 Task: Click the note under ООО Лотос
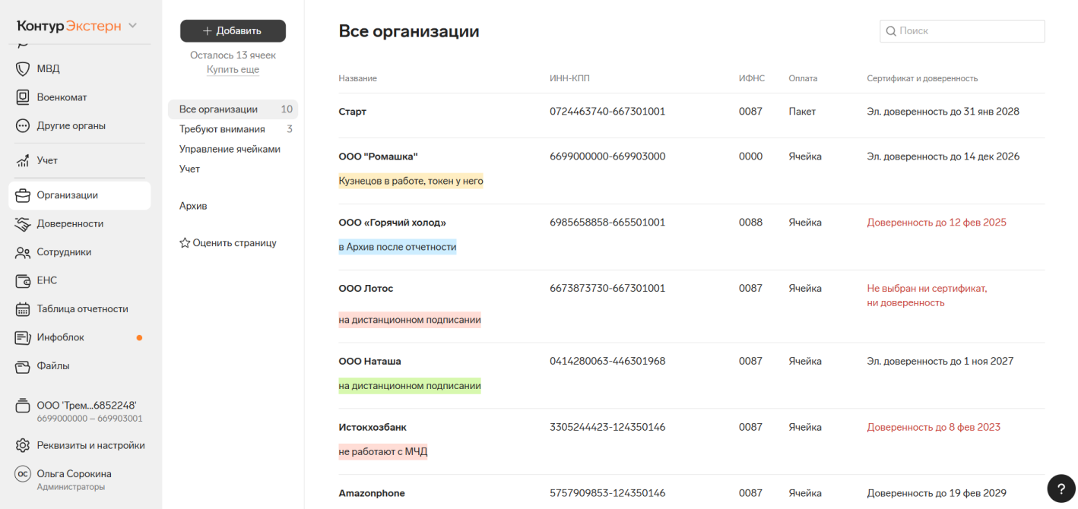point(410,320)
